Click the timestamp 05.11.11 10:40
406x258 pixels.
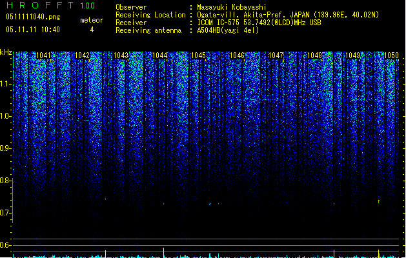click(33, 30)
